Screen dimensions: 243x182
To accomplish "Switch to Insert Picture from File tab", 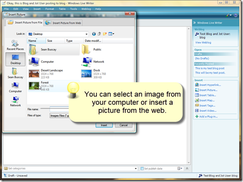I will click(x=25, y=23).
